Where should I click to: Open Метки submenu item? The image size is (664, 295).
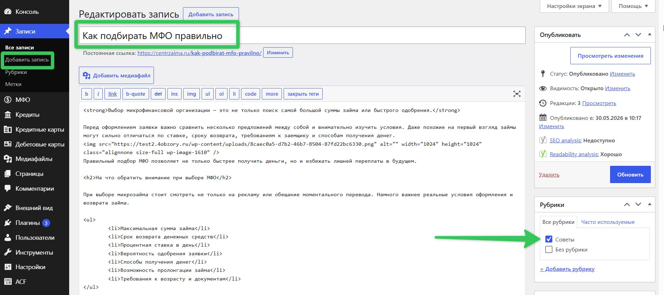pyautogui.click(x=13, y=84)
